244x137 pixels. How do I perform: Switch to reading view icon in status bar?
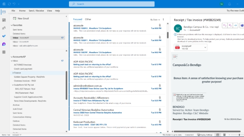[x=224, y=135]
